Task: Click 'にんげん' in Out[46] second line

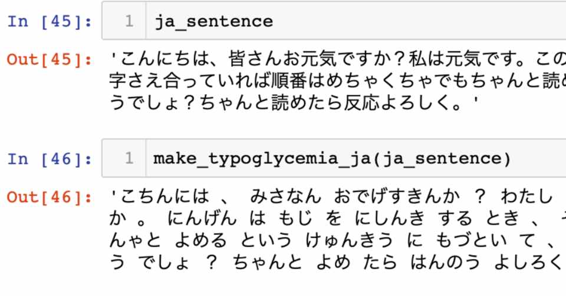Action: pyautogui.click(x=202, y=219)
